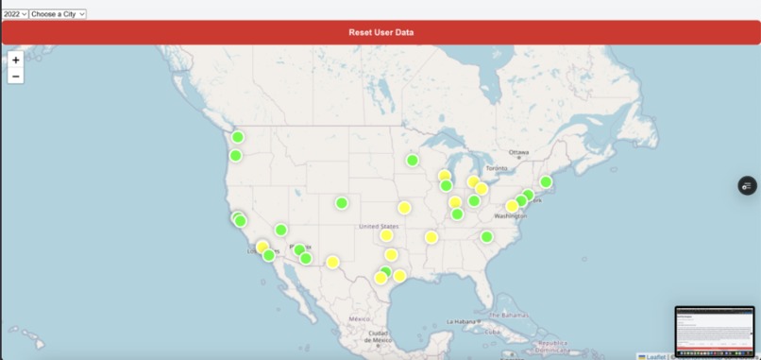Open the dark round list icon at map edge
This screenshot has width=761, height=360.
[748, 185]
